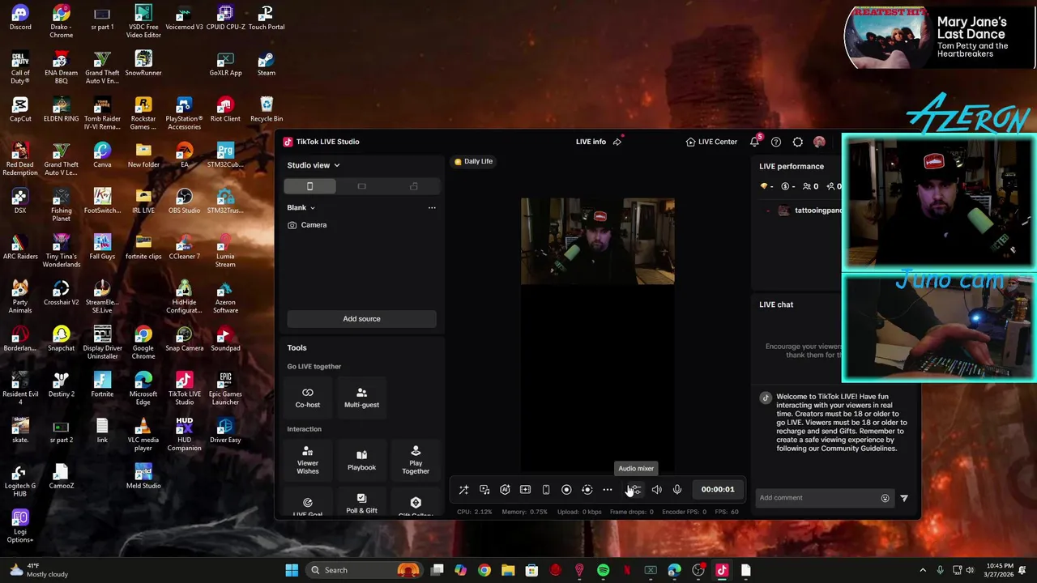Click the CPU usage status text
Screen dimensions: 1037x583
tap(474, 512)
